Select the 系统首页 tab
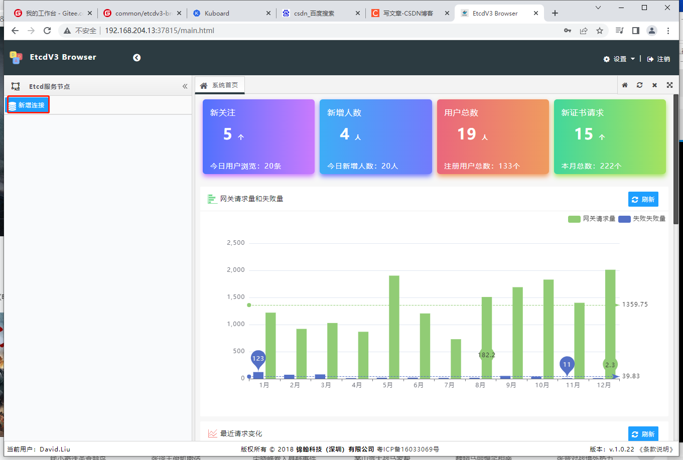683x460 pixels. (x=219, y=85)
